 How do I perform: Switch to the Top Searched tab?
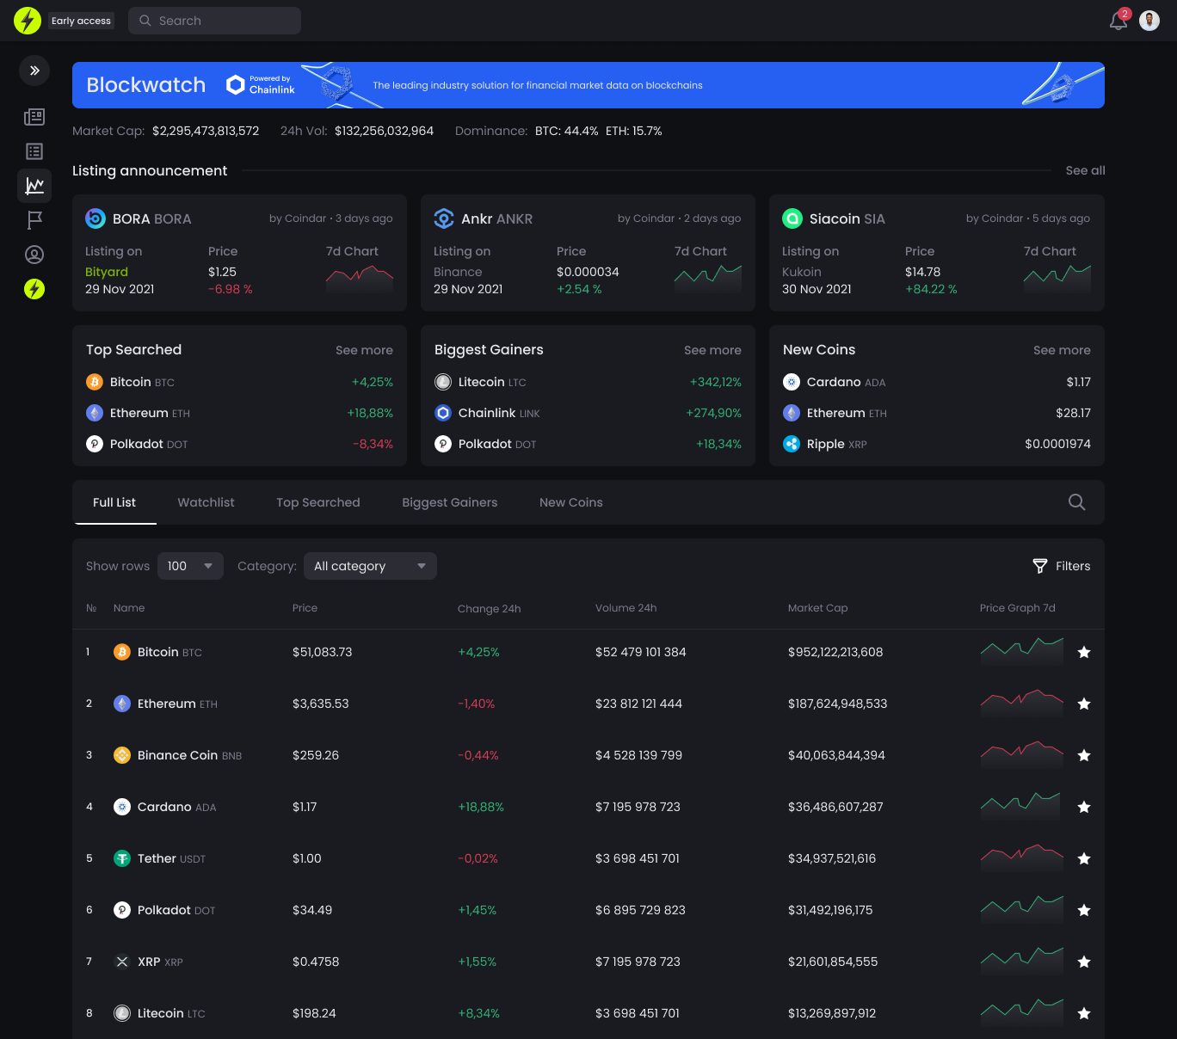tap(318, 502)
